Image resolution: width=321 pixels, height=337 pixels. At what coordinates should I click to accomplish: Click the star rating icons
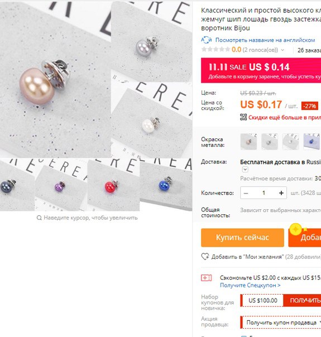tap(215, 50)
